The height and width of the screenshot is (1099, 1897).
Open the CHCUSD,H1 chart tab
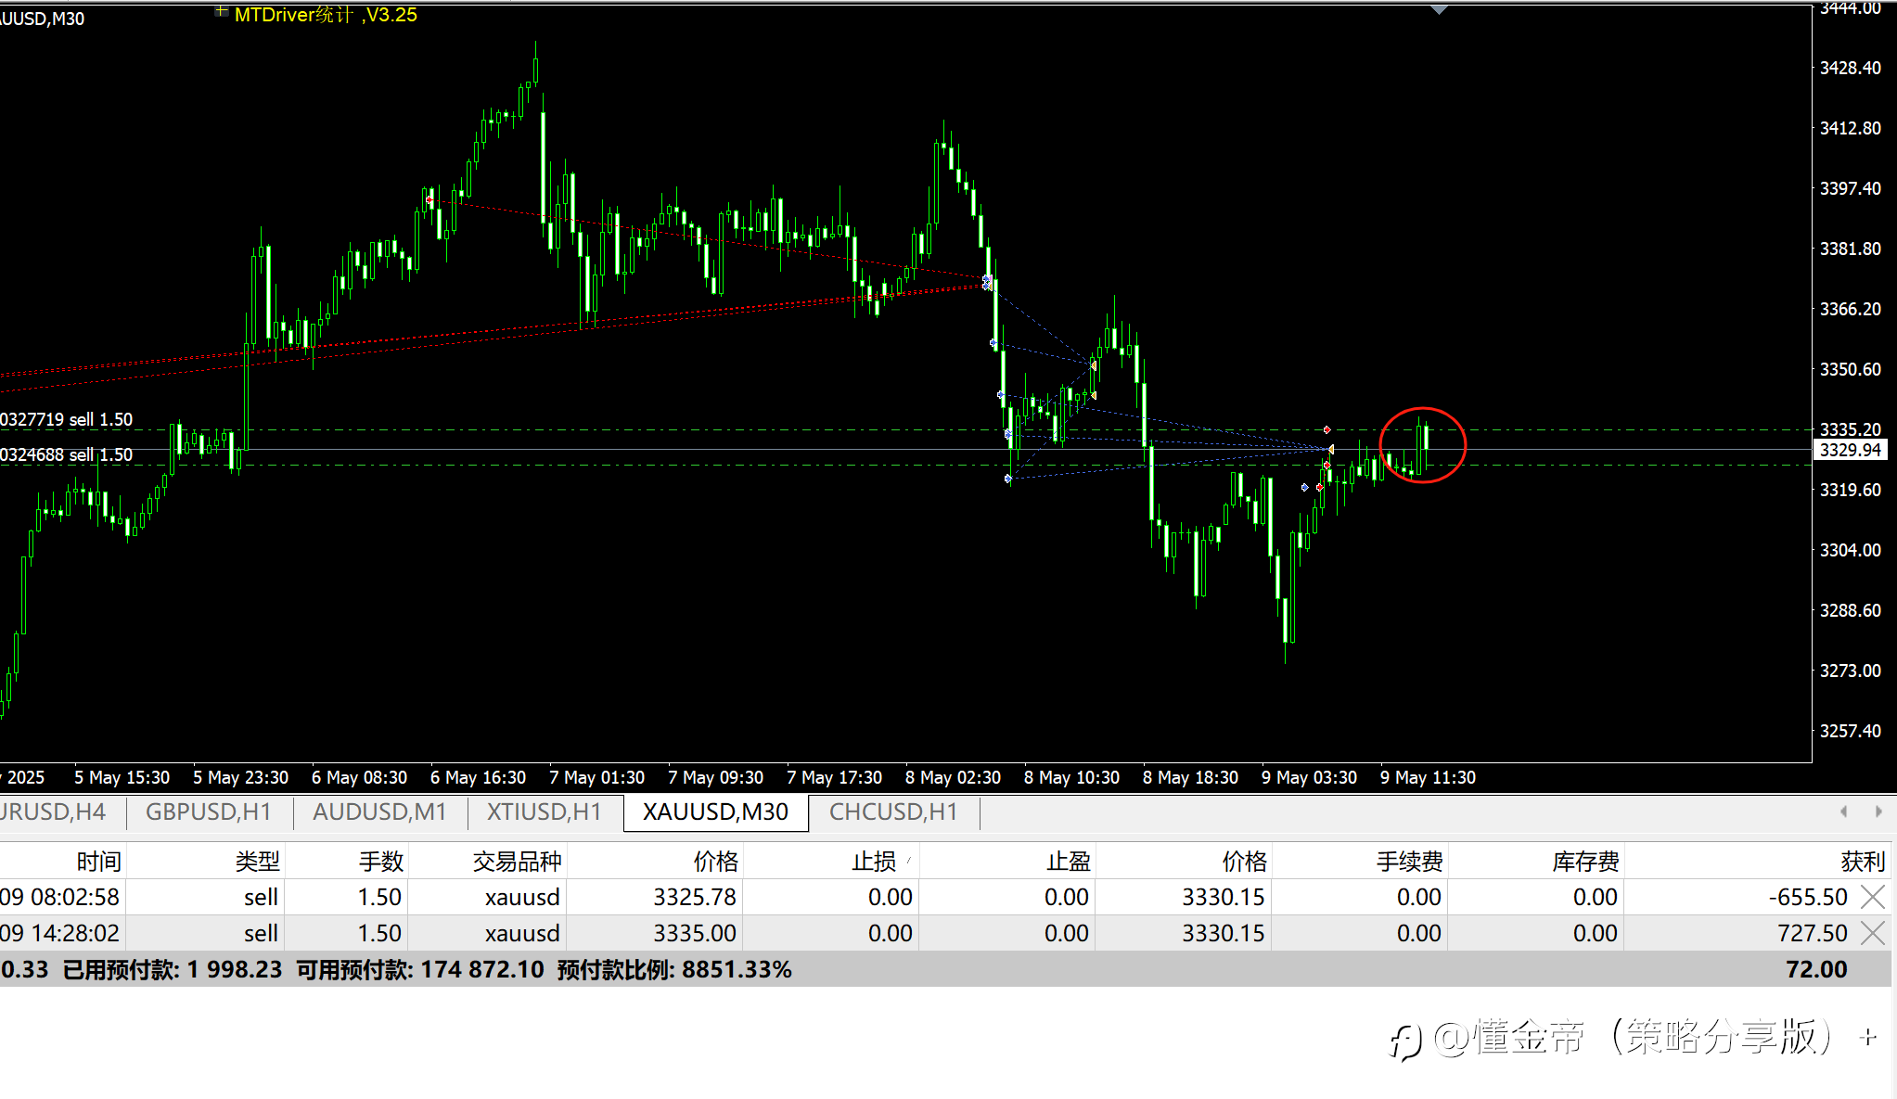[893, 811]
